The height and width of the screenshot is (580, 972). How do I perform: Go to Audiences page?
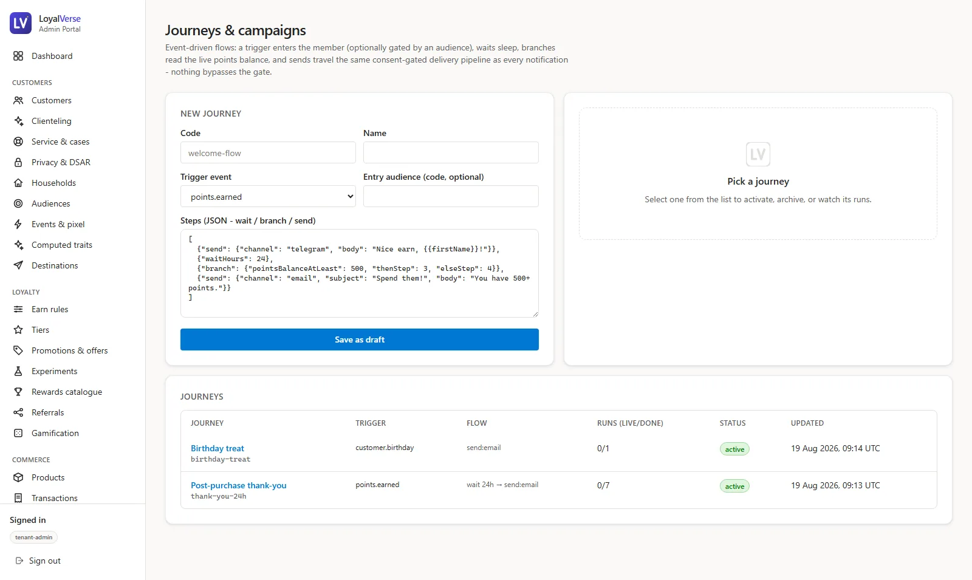coord(73,203)
